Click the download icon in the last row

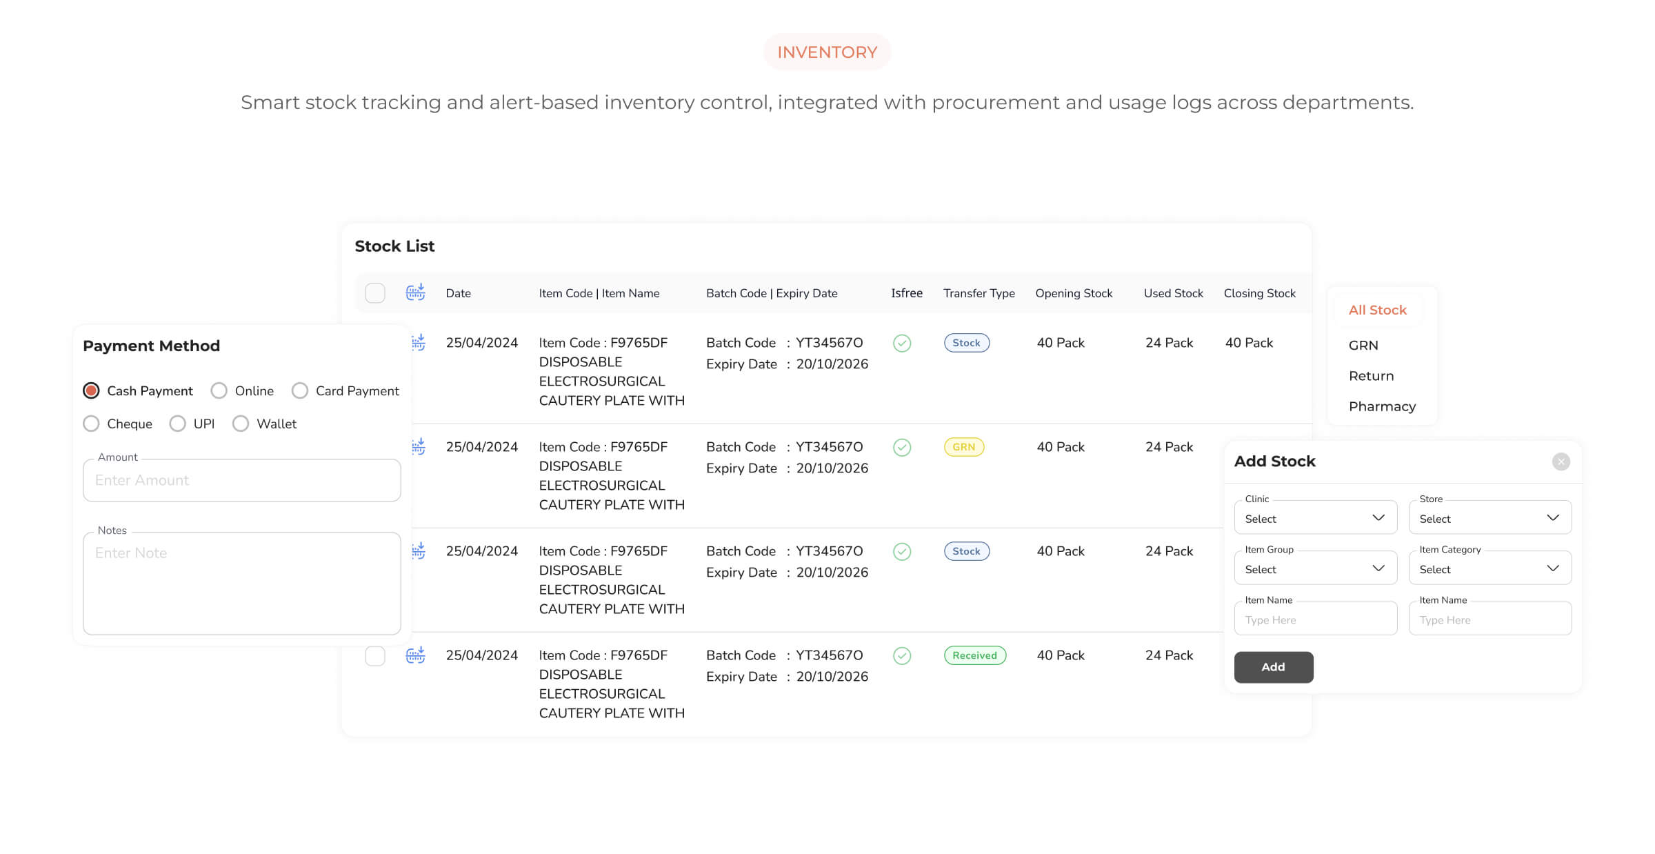(415, 655)
